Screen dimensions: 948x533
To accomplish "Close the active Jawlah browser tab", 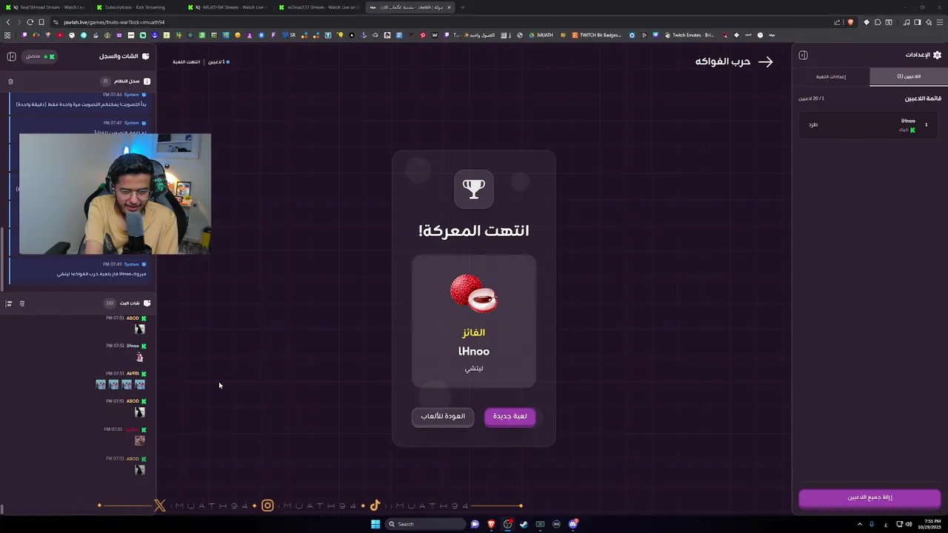I will coord(449,7).
